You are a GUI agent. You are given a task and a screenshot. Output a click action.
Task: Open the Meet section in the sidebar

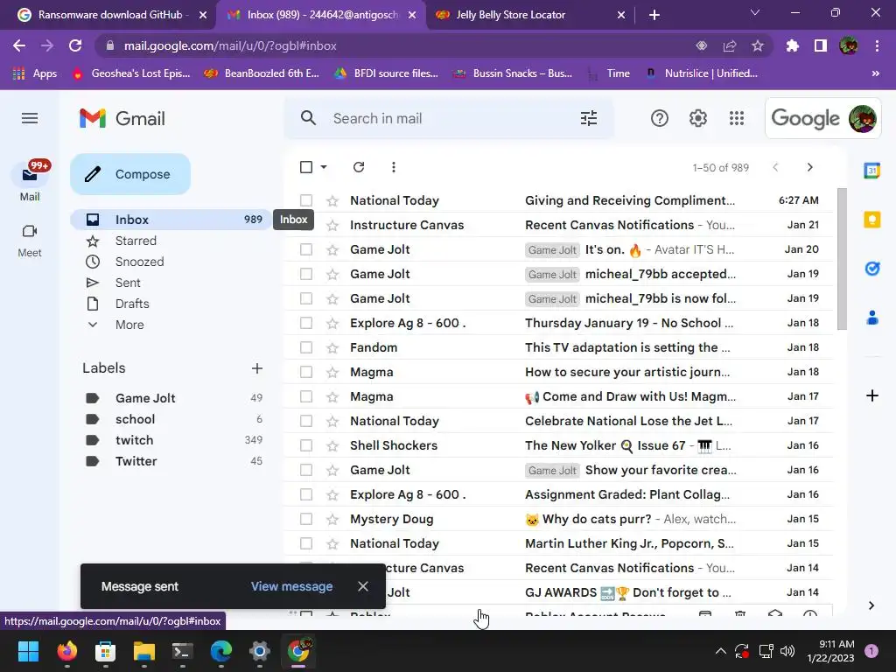pyautogui.click(x=30, y=241)
